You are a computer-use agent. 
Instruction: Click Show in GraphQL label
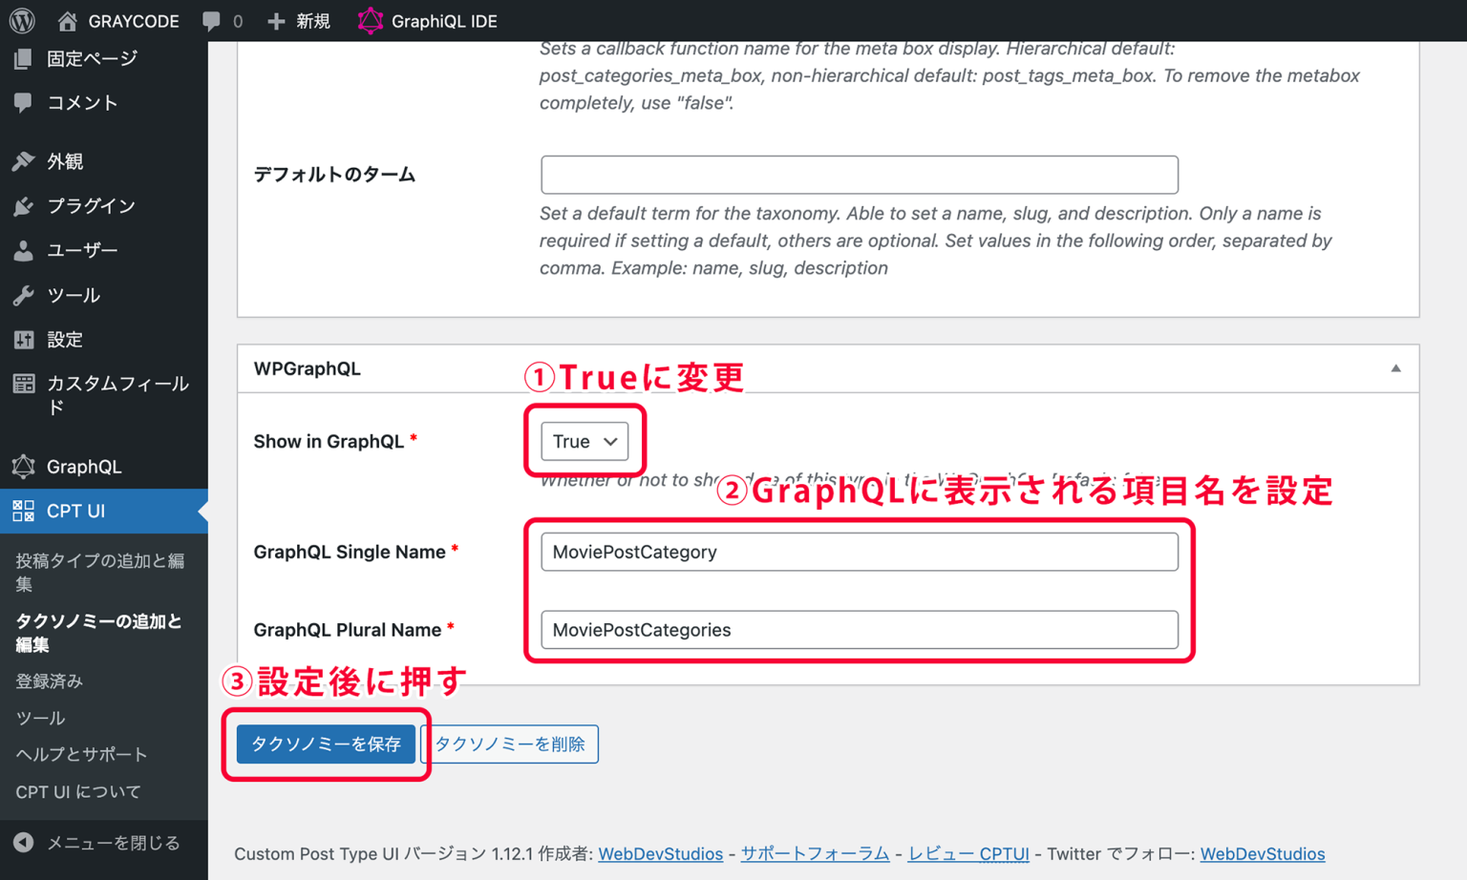[329, 441]
